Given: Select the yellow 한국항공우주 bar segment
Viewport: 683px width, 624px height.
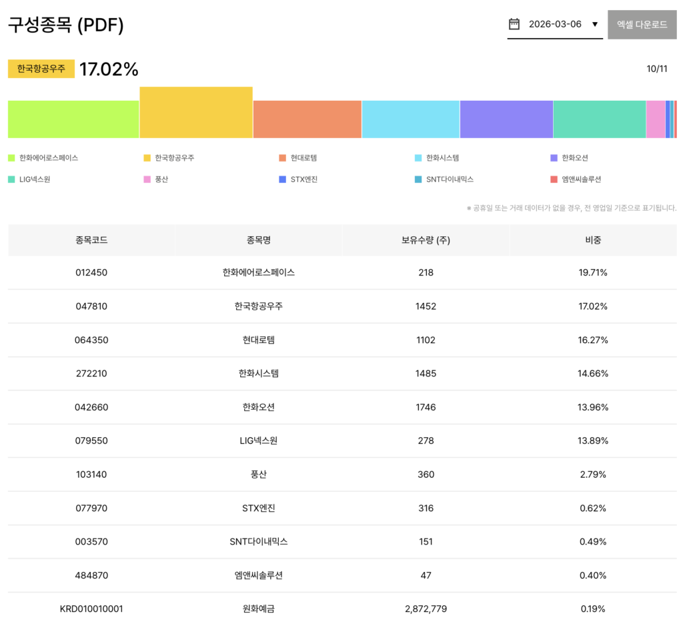Looking at the screenshot, I should [x=196, y=113].
